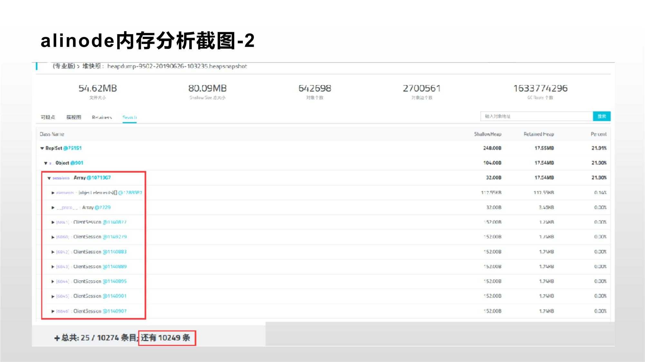Expand the ClientSession @1140907 row

(53, 311)
